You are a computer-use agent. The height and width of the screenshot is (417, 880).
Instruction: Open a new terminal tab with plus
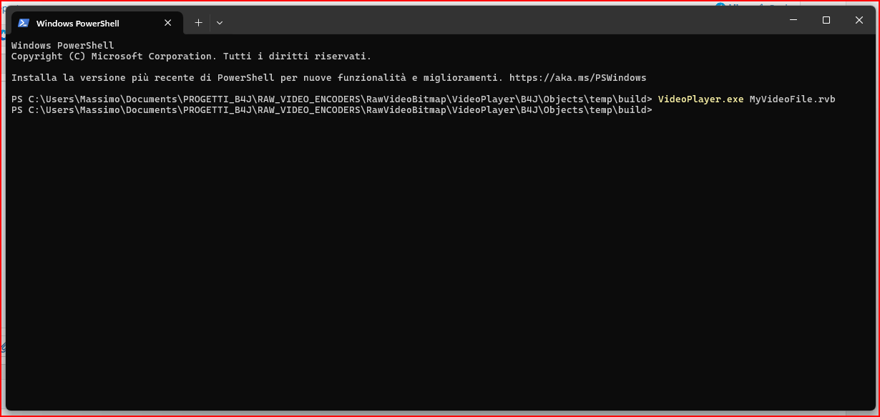tap(198, 23)
